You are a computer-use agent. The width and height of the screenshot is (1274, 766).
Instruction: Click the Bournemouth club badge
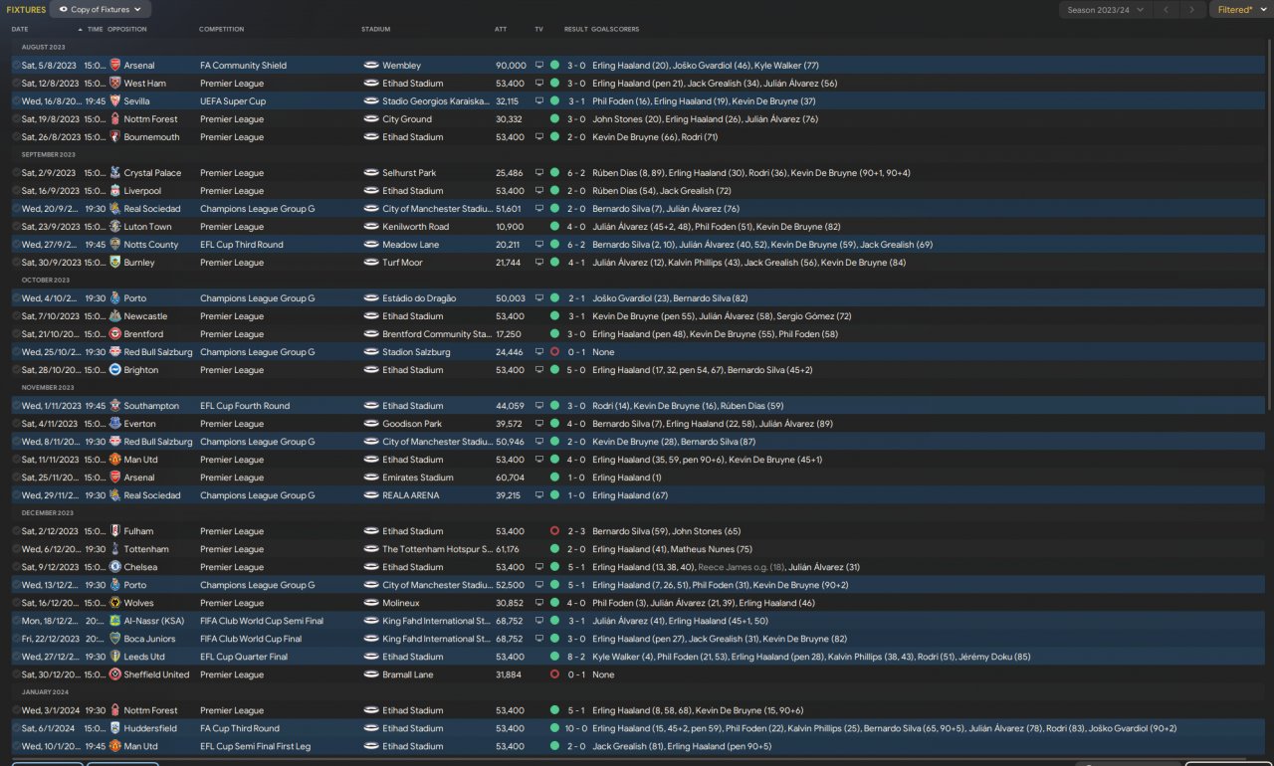pos(115,137)
